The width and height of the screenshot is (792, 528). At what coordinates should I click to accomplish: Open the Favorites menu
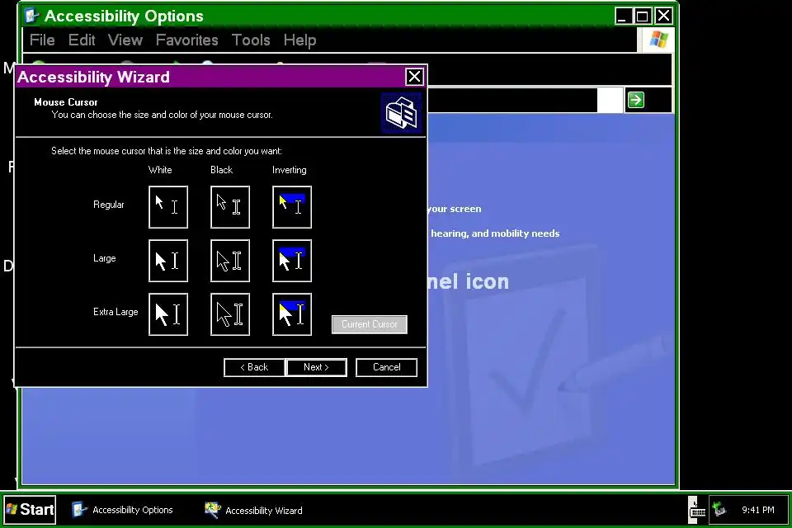pyautogui.click(x=187, y=40)
